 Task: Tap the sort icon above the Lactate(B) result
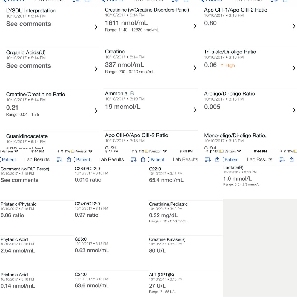click(282, 160)
